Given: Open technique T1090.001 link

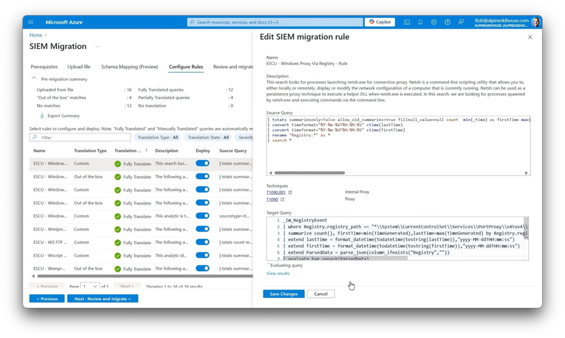Looking at the screenshot, I should click(x=276, y=192).
